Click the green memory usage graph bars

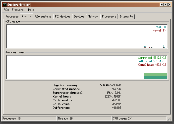tap(156, 76)
